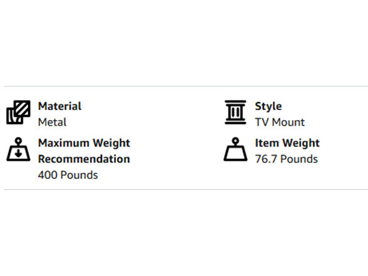Click the Metal material value

coord(52,122)
